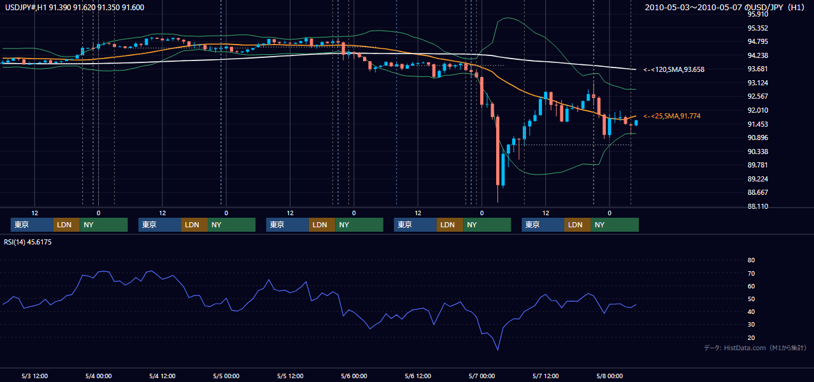
Task: Click price axis value 93.681
Action: [758, 69]
